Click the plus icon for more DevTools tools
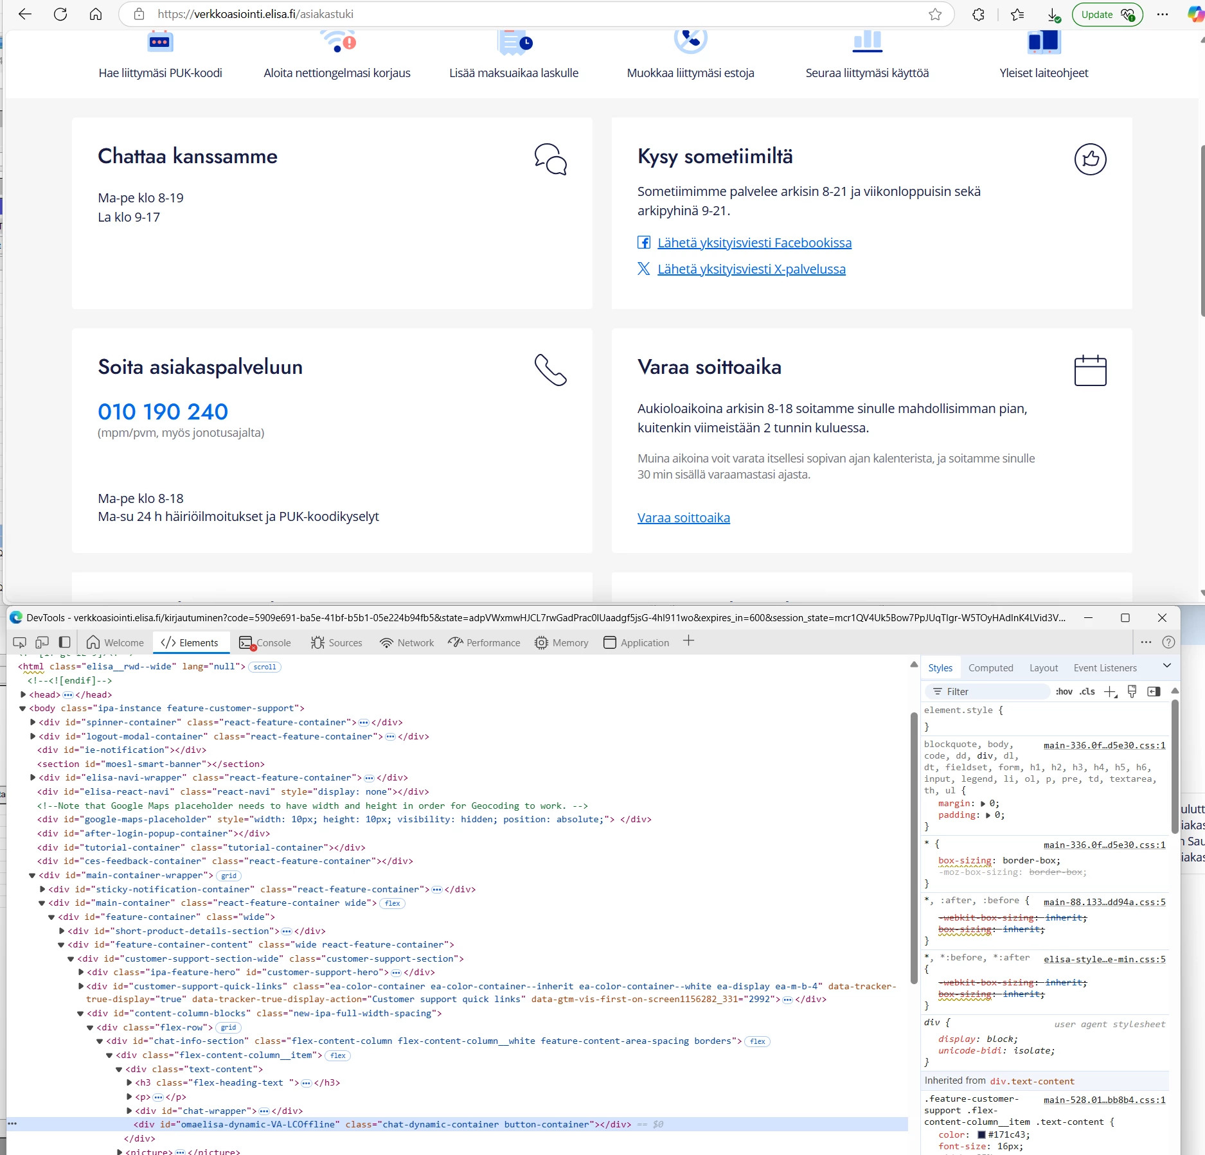 point(688,640)
